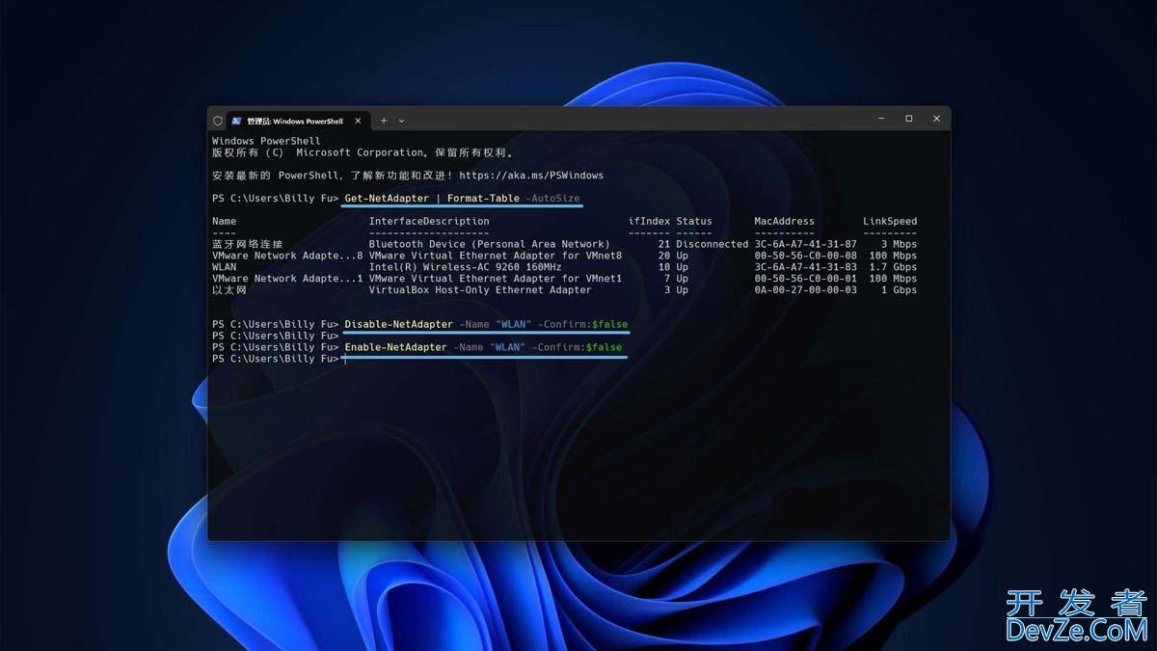
Task: Click MAC address 00-50-56-C0-00-01
Action: tap(805, 279)
